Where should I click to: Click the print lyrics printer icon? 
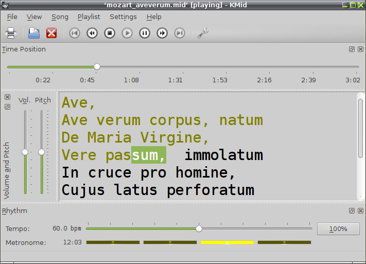(11, 33)
